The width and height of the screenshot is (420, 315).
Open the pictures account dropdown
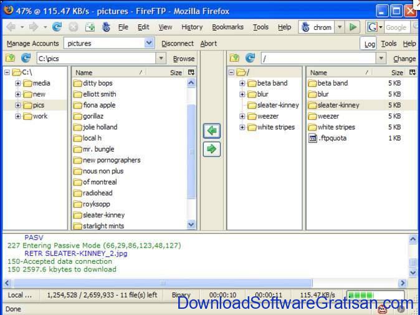[x=149, y=43]
